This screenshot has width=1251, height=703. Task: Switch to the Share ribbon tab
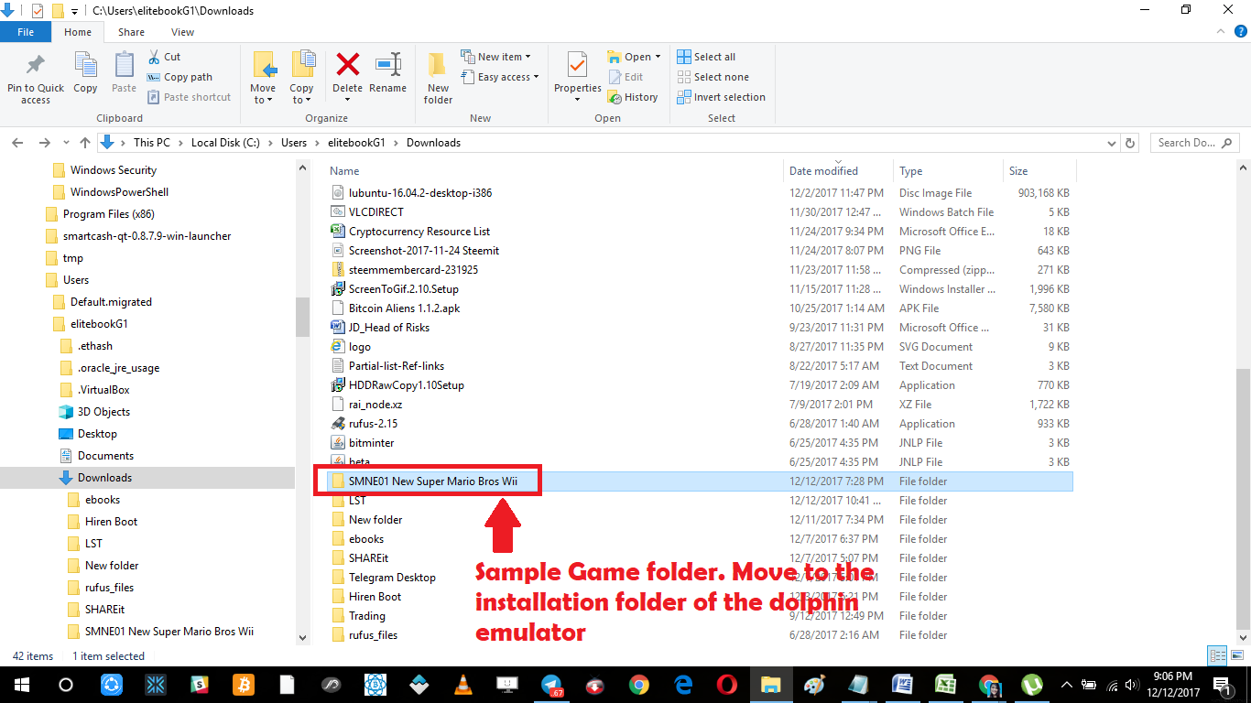pos(131,32)
